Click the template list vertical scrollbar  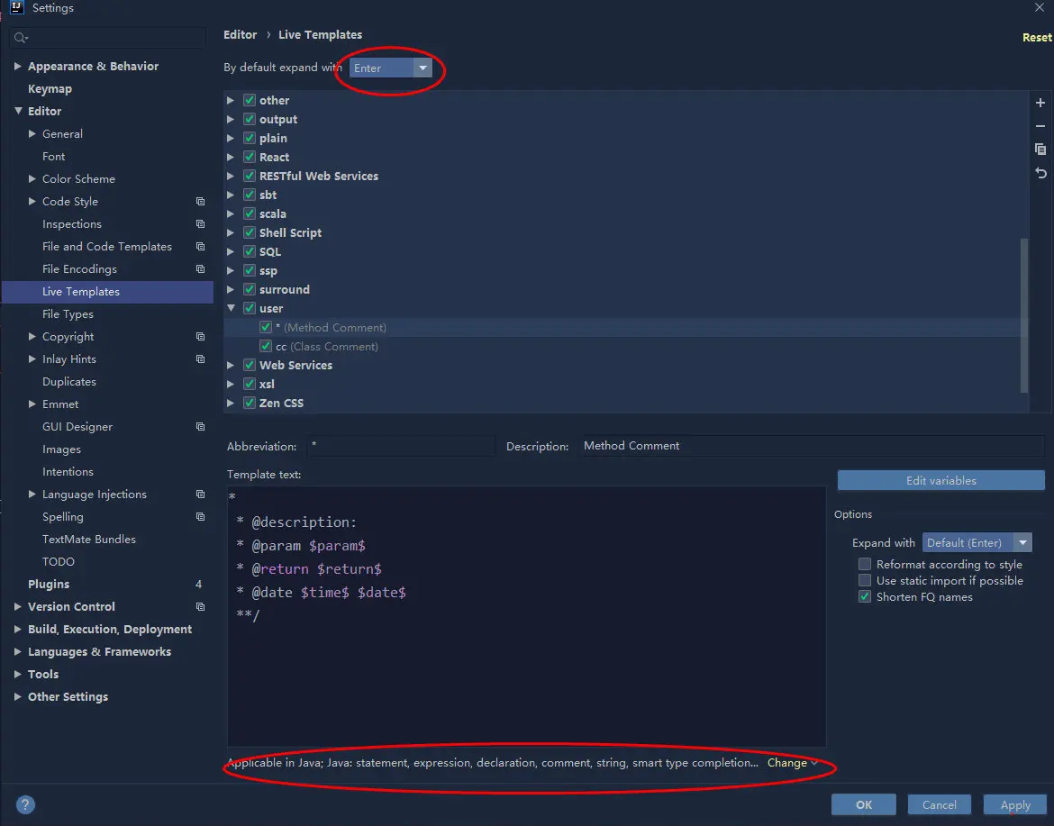tap(1024, 314)
